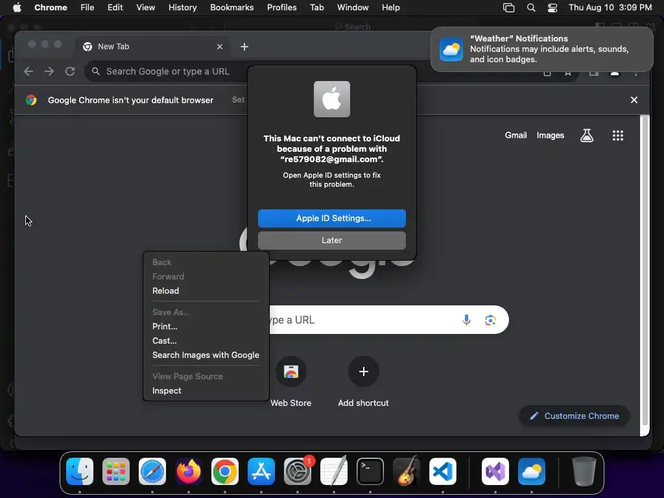
Task: Open the Bookmarks menu
Action: tap(231, 8)
